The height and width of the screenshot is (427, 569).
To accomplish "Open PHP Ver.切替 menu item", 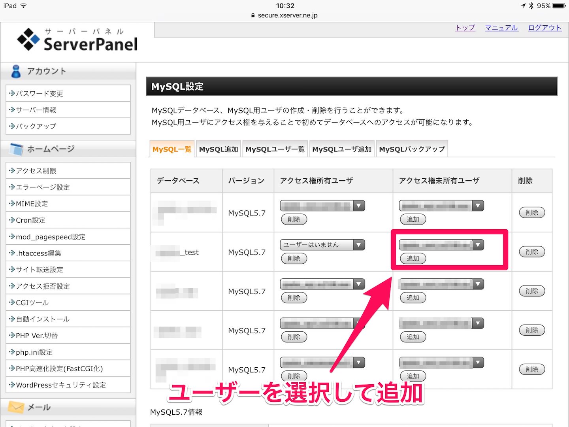I will coord(68,336).
